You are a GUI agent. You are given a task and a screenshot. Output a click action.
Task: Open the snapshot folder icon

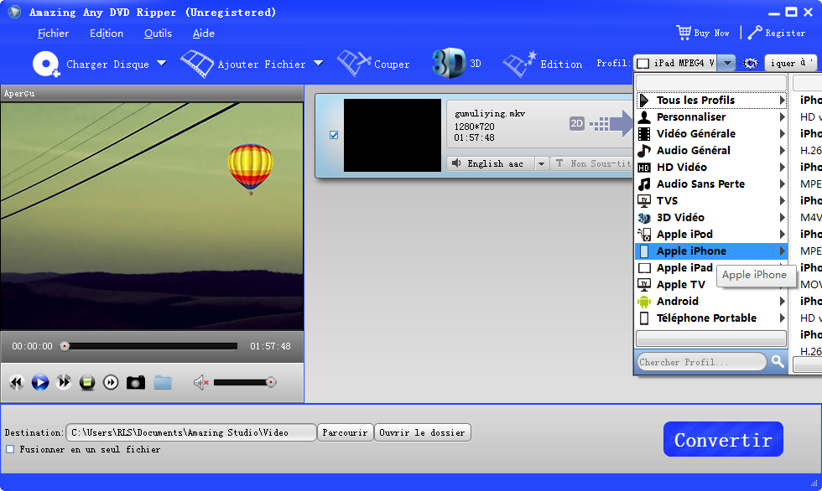pyautogui.click(x=163, y=383)
